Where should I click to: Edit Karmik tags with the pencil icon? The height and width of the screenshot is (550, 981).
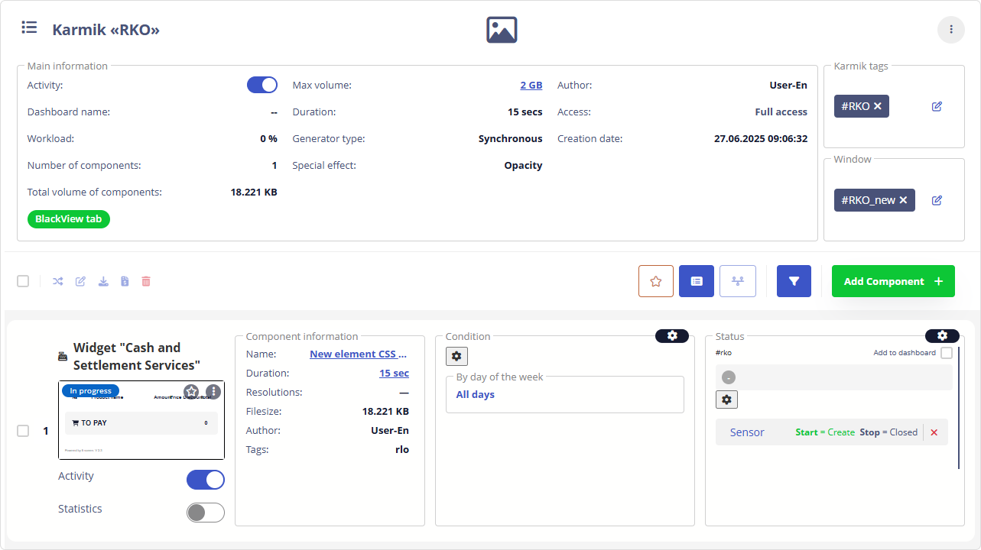pyautogui.click(x=937, y=107)
